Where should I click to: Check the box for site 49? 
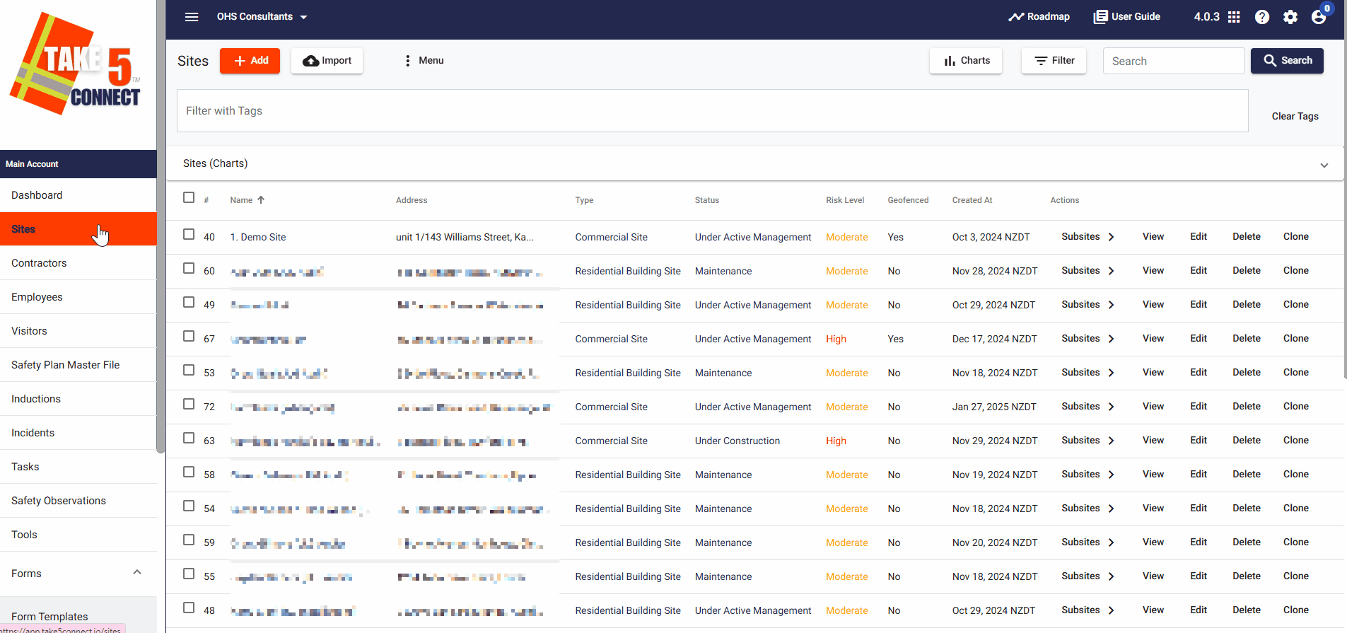click(x=189, y=302)
